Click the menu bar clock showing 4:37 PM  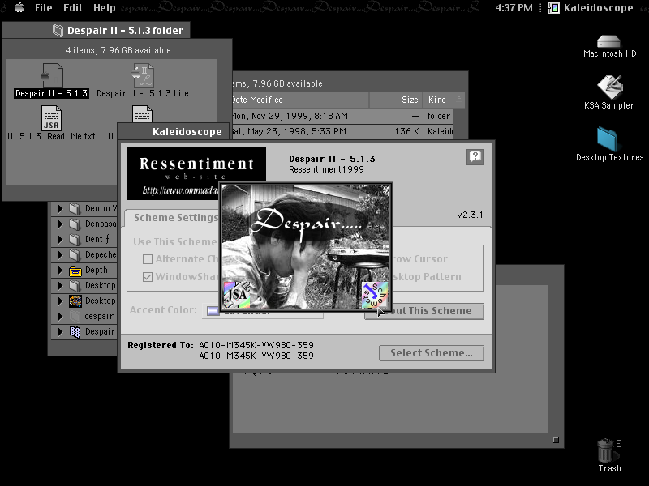(x=514, y=8)
